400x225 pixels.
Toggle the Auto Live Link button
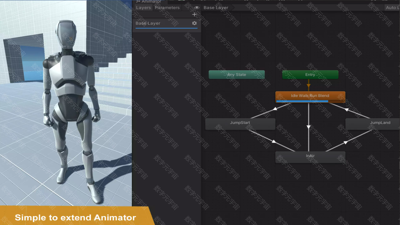point(392,7)
